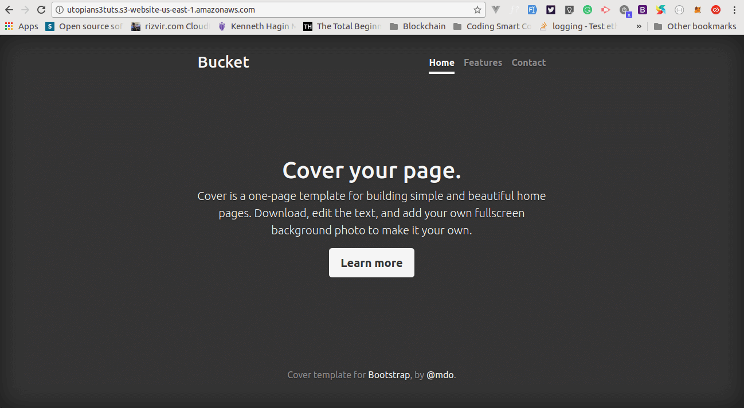This screenshot has height=408, width=744.
Task: Open the lightbulb extension icon
Action: (569, 10)
